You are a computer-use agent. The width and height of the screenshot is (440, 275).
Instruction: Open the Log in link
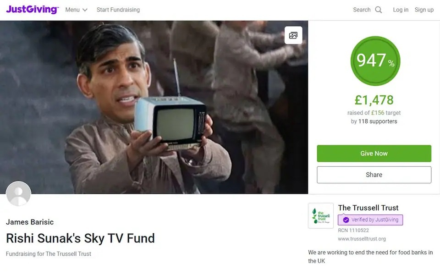(x=401, y=10)
